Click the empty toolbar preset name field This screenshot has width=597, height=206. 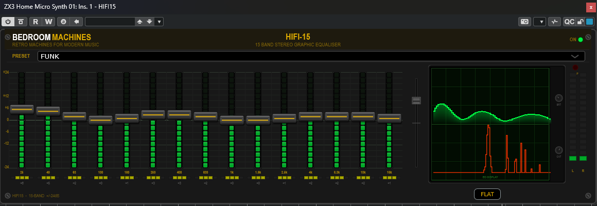pyautogui.click(x=111, y=22)
